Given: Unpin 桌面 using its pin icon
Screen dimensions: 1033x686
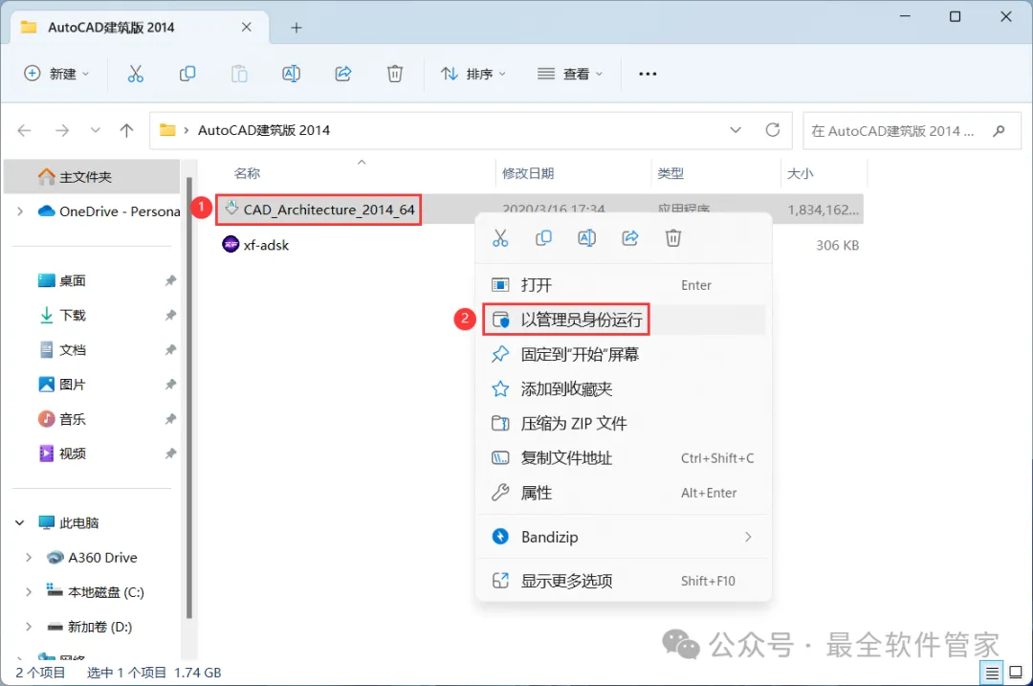Looking at the screenshot, I should tap(170, 280).
